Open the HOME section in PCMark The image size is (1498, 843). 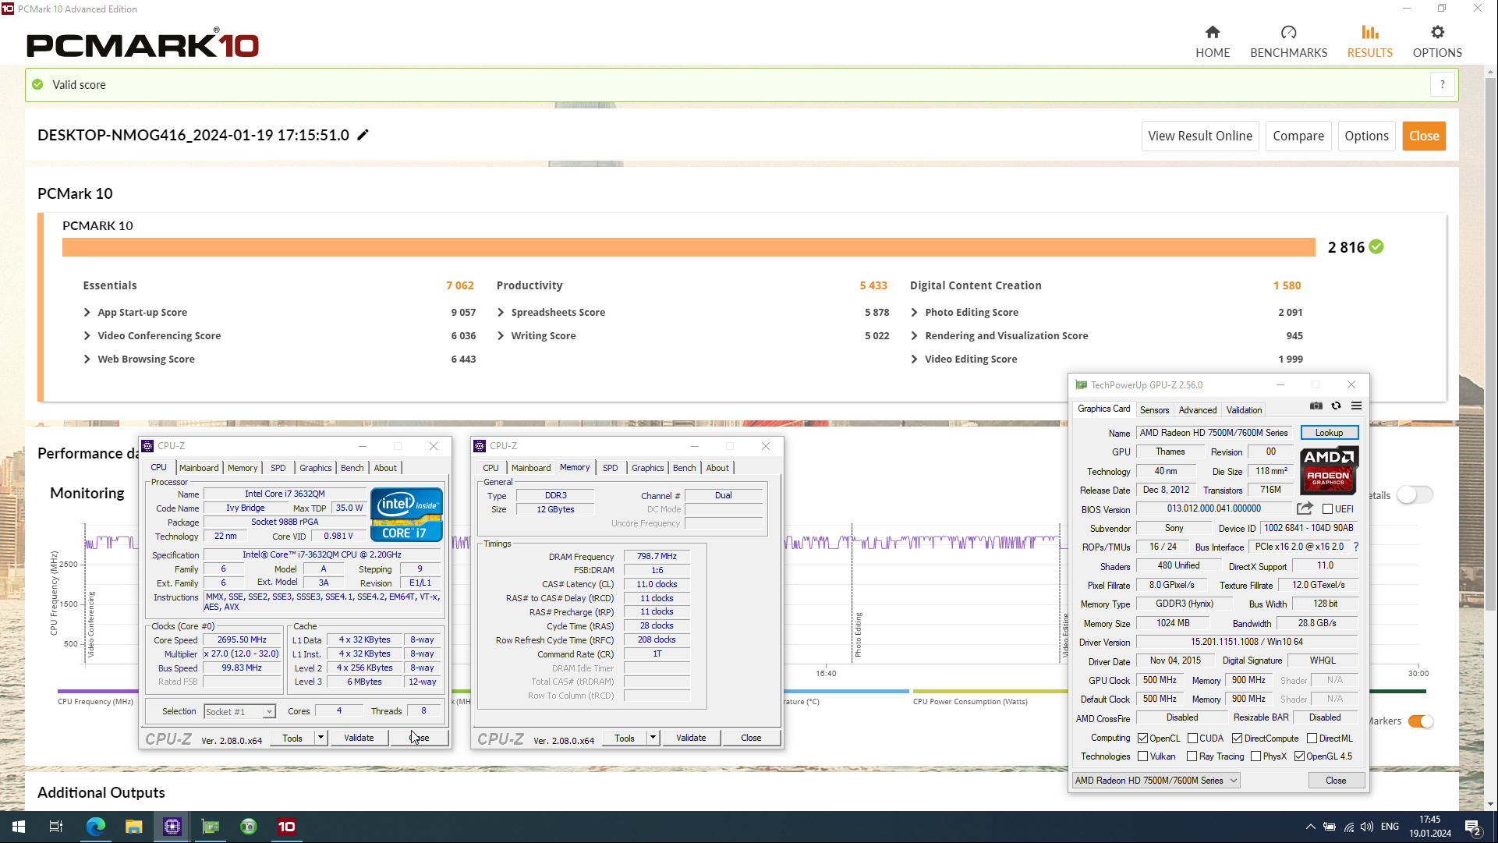pos(1213,41)
